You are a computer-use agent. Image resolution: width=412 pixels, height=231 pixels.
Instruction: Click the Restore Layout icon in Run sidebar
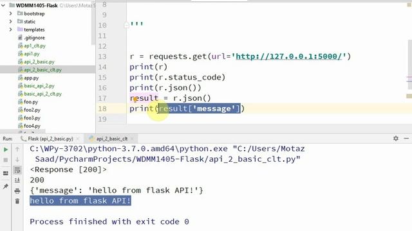[6, 173]
